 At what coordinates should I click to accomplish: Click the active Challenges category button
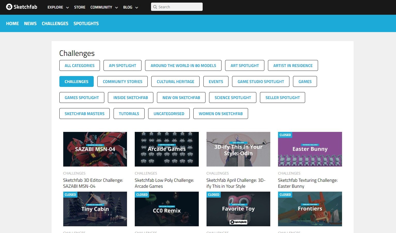coord(76,81)
